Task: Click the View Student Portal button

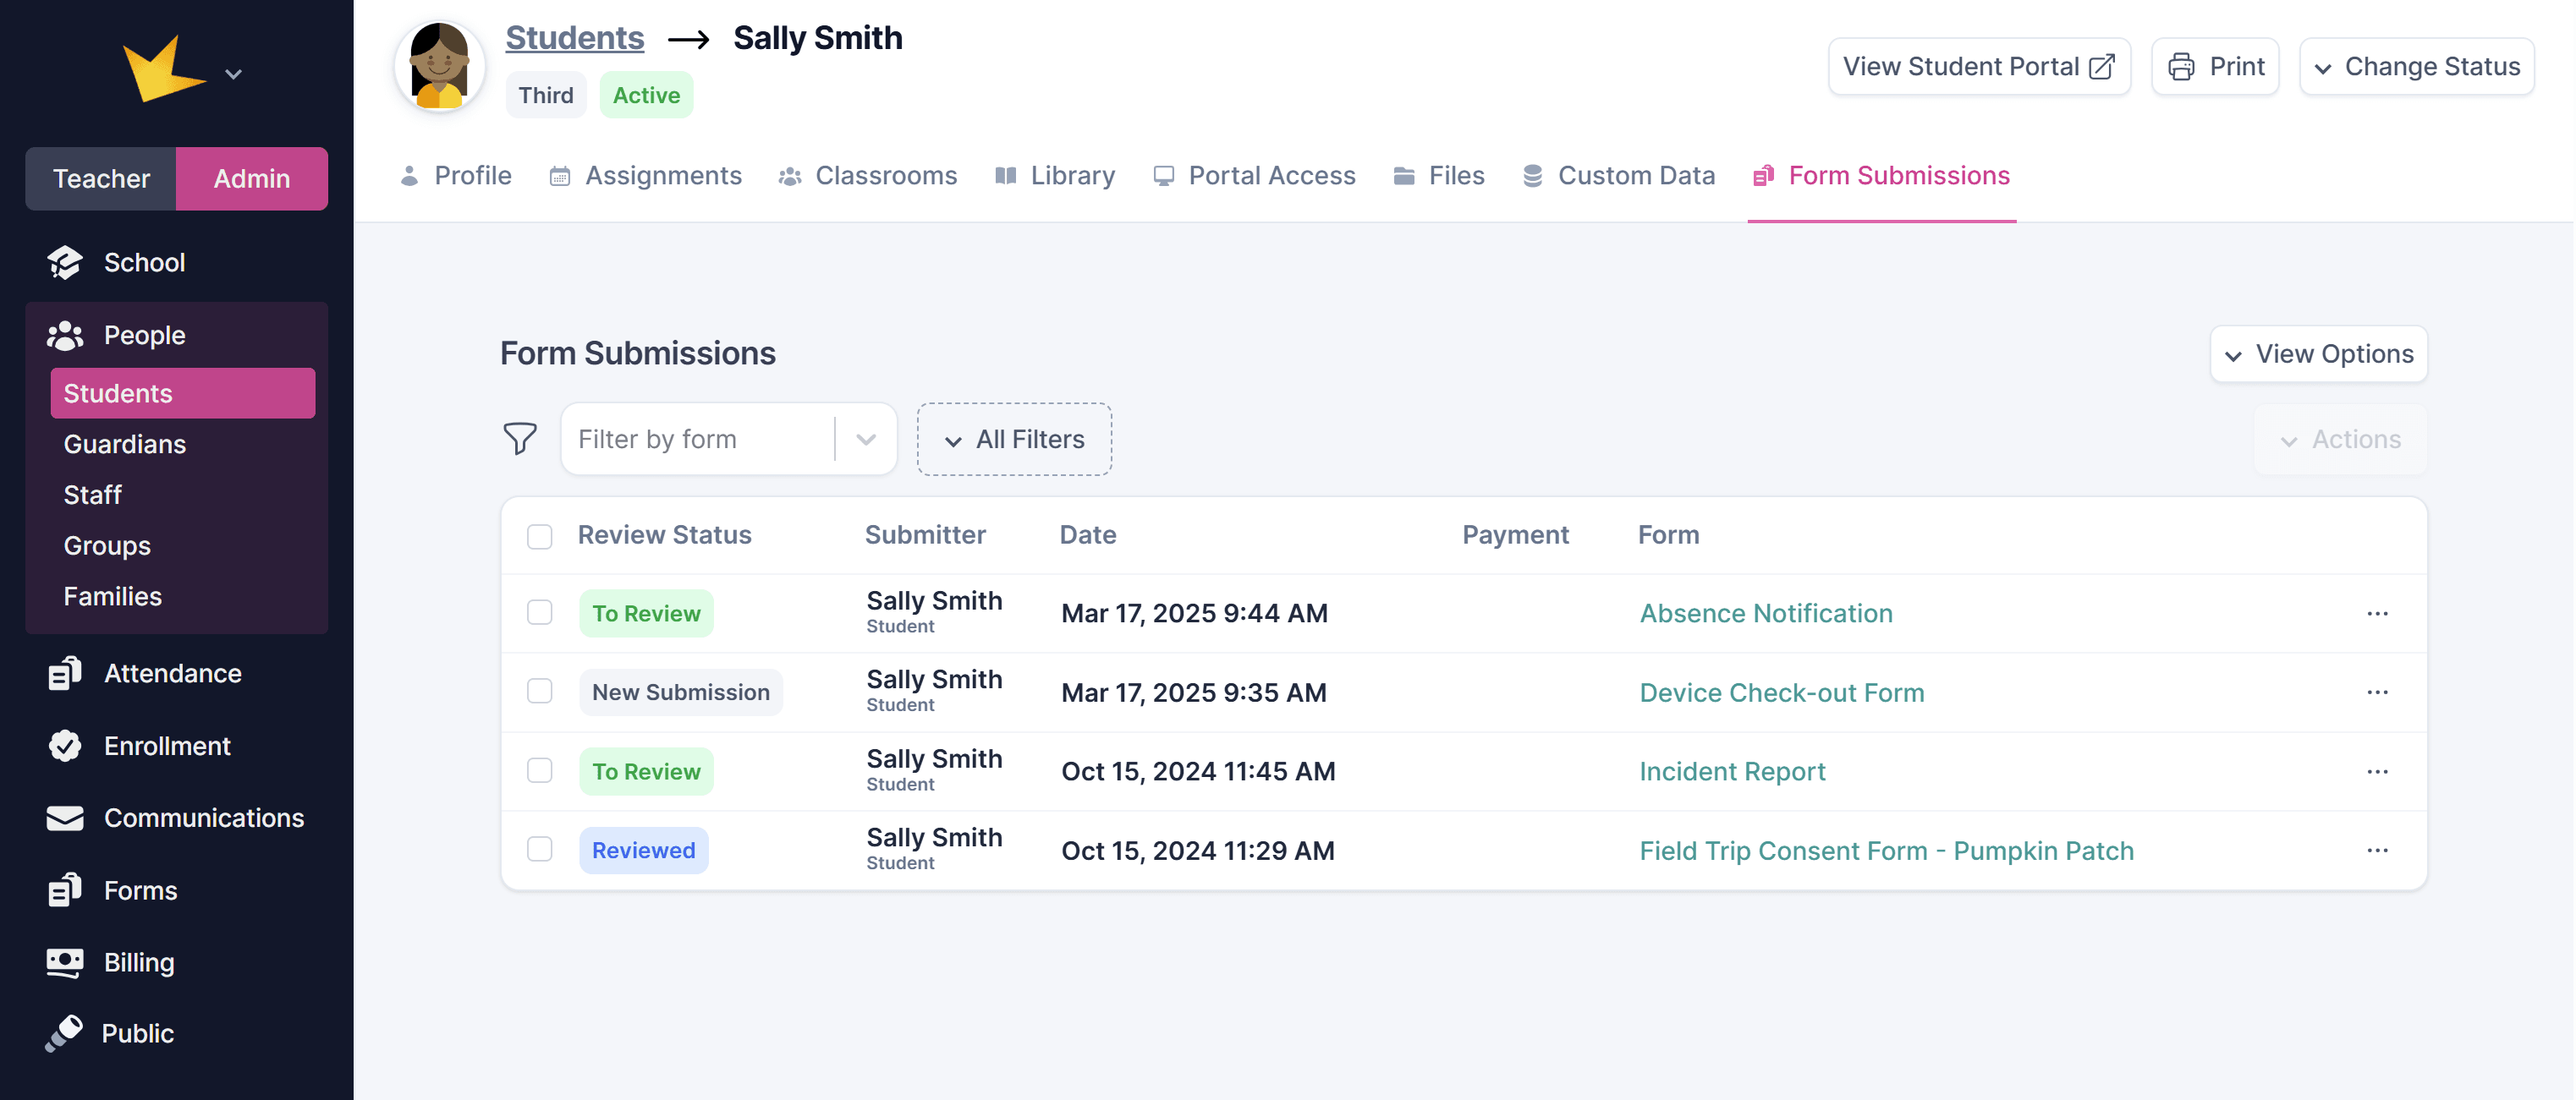Action: (1978, 67)
